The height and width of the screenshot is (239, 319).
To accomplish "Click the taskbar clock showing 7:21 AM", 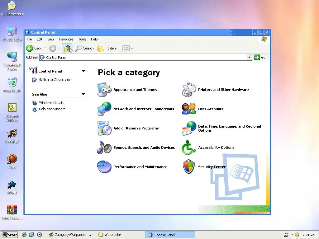I will click(x=309, y=235).
